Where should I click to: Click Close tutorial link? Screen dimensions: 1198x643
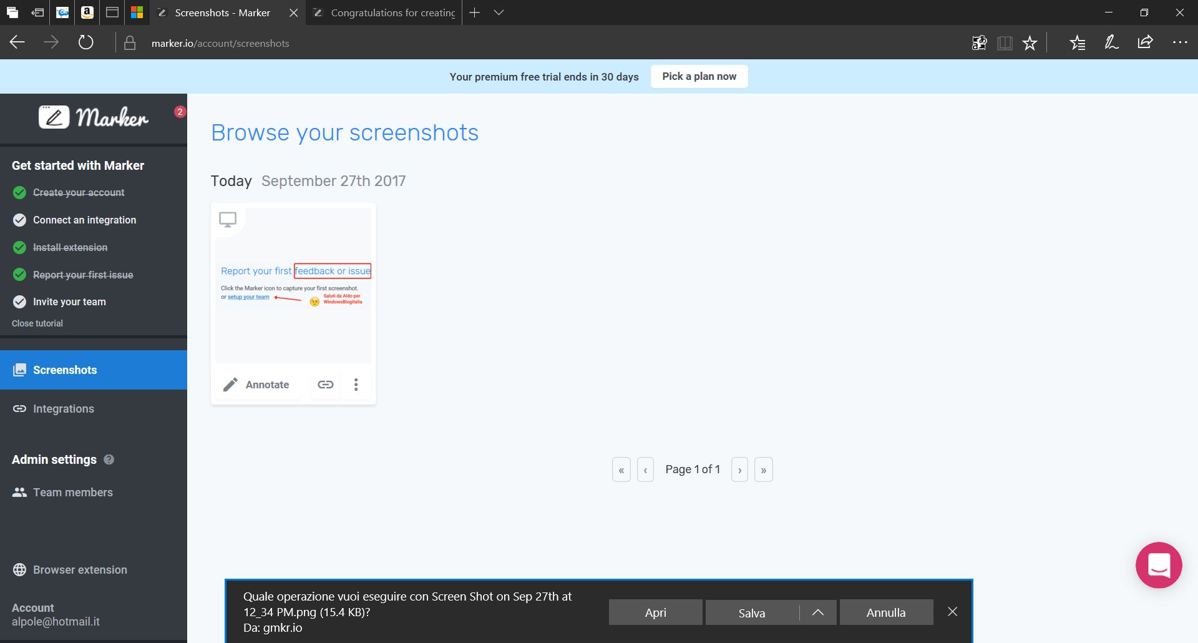(37, 323)
